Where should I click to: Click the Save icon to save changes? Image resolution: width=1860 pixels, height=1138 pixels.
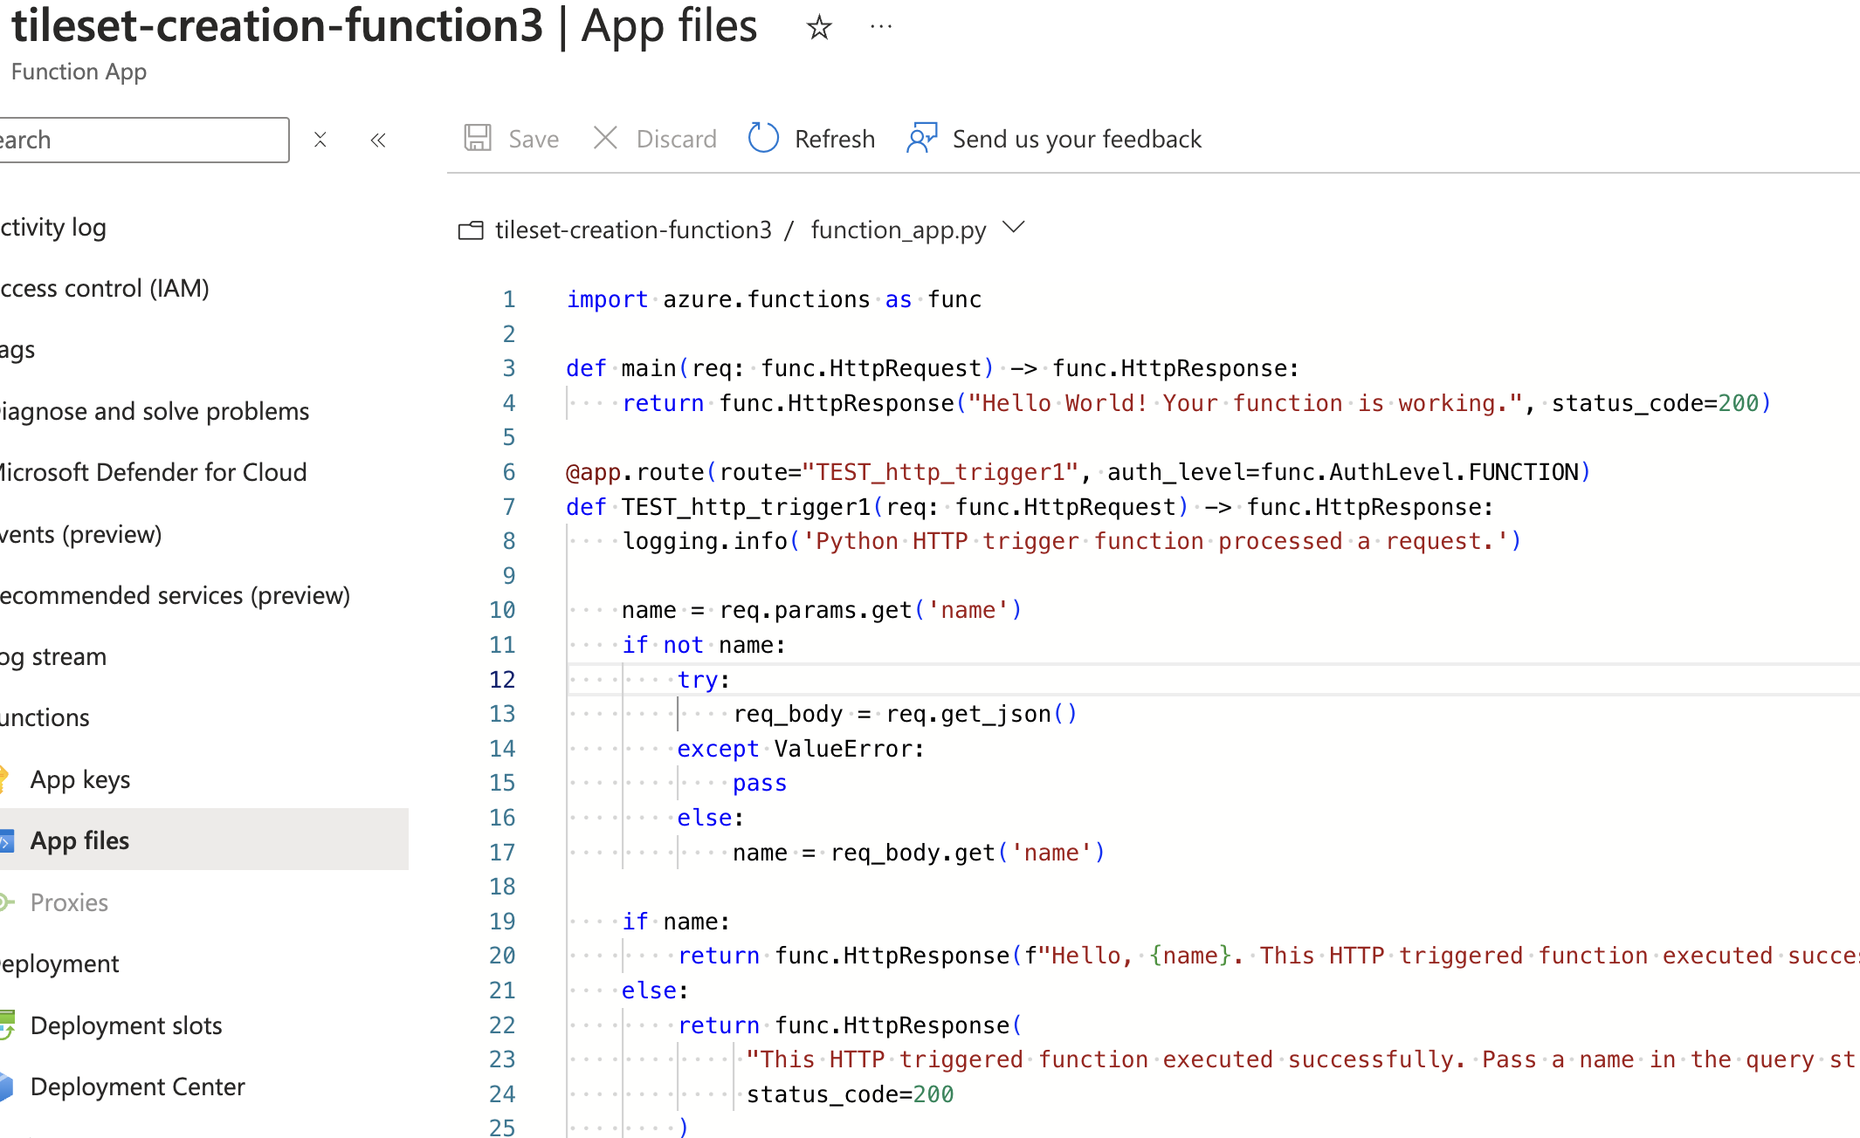(x=477, y=138)
